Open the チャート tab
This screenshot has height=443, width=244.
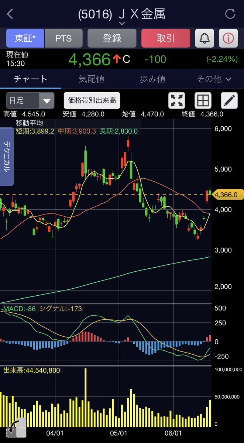[x=30, y=79]
